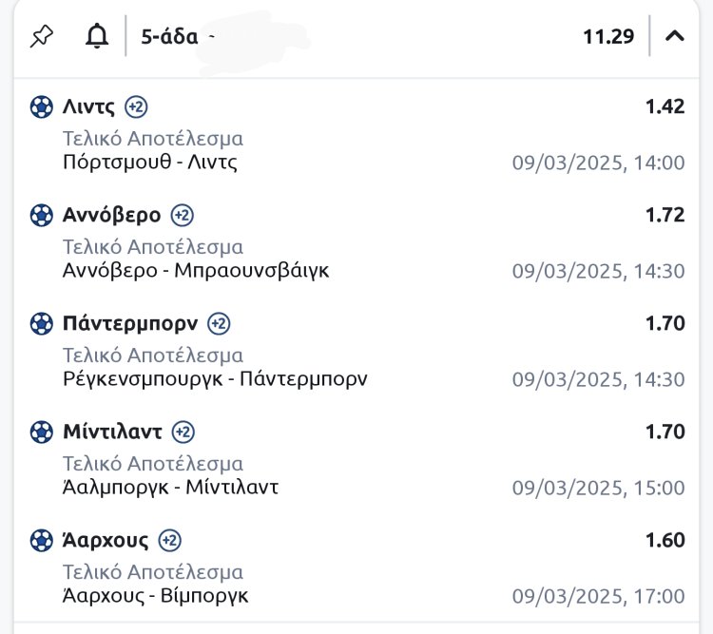
Task: Pin this 5-άδα bet slip
Action: tap(42, 37)
